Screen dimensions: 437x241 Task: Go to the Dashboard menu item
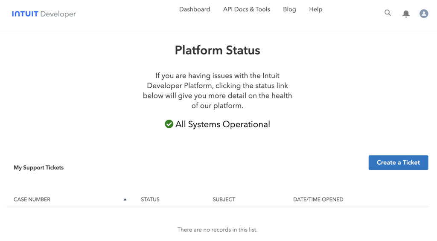coord(195,9)
